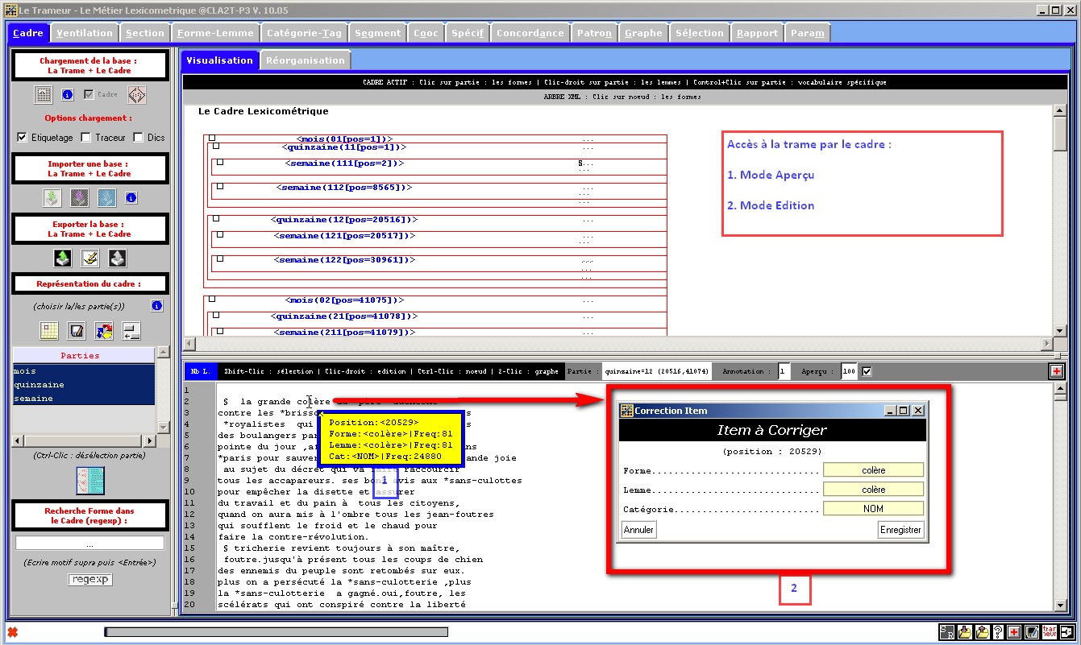Select semaine in Parties list
Image resolution: width=1081 pixels, height=645 pixels.
[83, 398]
